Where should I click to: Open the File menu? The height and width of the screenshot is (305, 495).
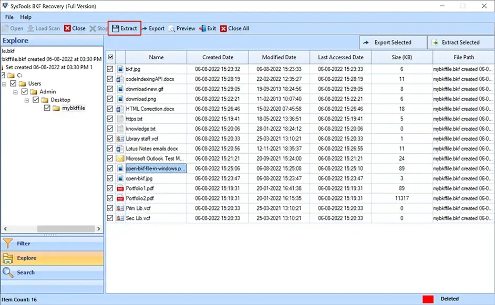click(x=9, y=17)
